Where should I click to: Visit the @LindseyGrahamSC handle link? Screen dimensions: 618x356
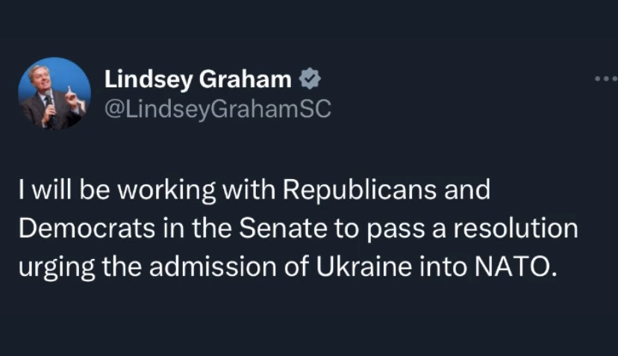tap(217, 109)
